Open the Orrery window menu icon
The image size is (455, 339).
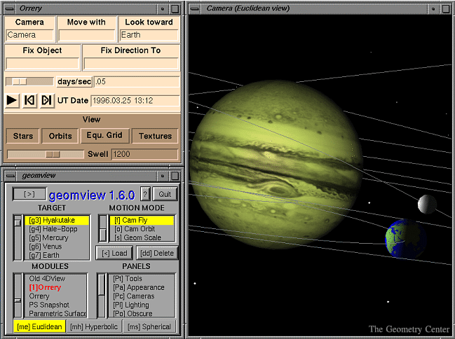click(8, 8)
